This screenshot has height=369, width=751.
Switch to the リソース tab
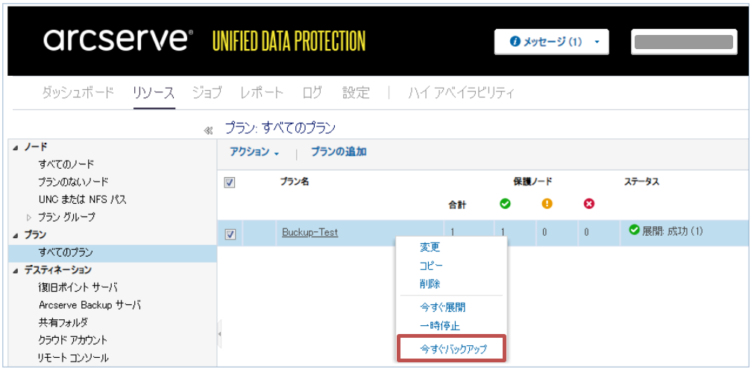(154, 92)
